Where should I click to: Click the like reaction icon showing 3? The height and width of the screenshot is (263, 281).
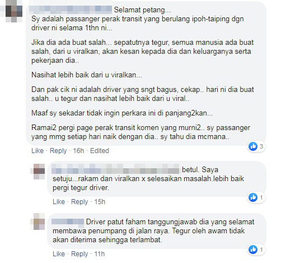coord(253,146)
